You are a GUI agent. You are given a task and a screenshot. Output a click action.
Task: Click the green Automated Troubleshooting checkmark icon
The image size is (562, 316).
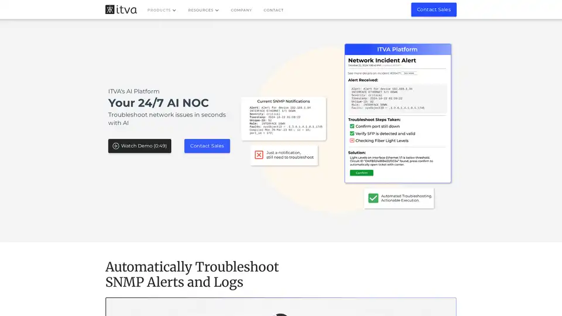click(x=373, y=198)
